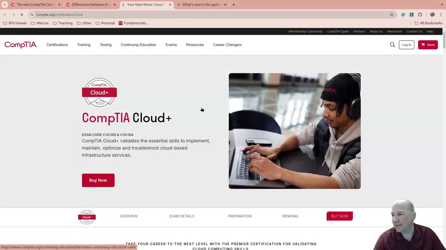Open the tab search dropdown arrow
This screenshot has height=250, width=446.
point(5,5)
